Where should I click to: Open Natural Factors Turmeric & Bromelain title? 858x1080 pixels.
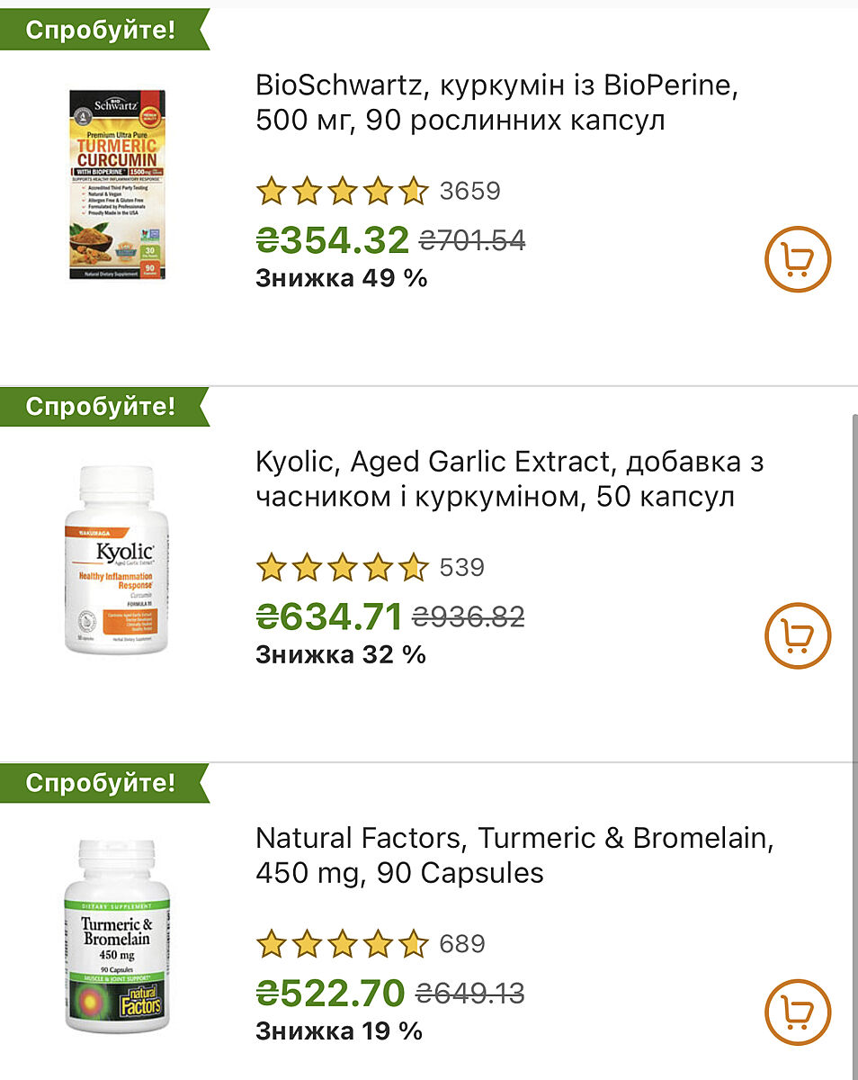(x=514, y=855)
